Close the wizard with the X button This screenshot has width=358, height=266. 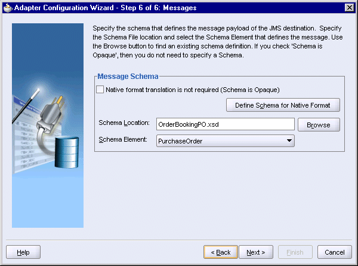(x=349, y=8)
